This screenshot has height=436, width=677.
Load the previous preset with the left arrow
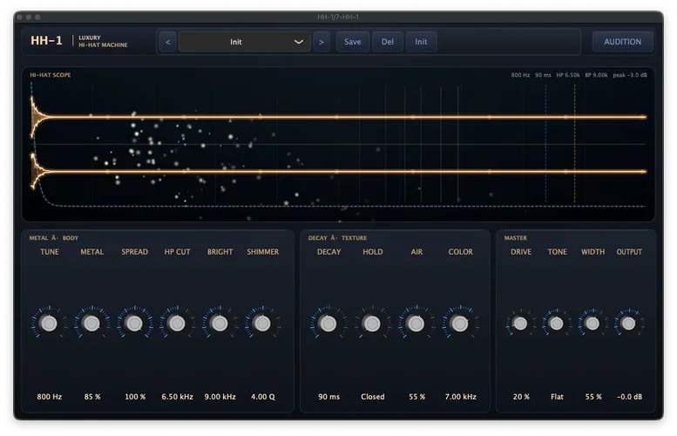[x=167, y=42]
